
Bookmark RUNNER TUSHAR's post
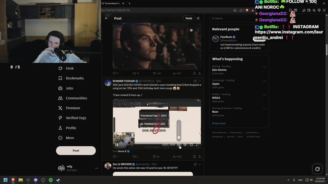(x=194, y=156)
